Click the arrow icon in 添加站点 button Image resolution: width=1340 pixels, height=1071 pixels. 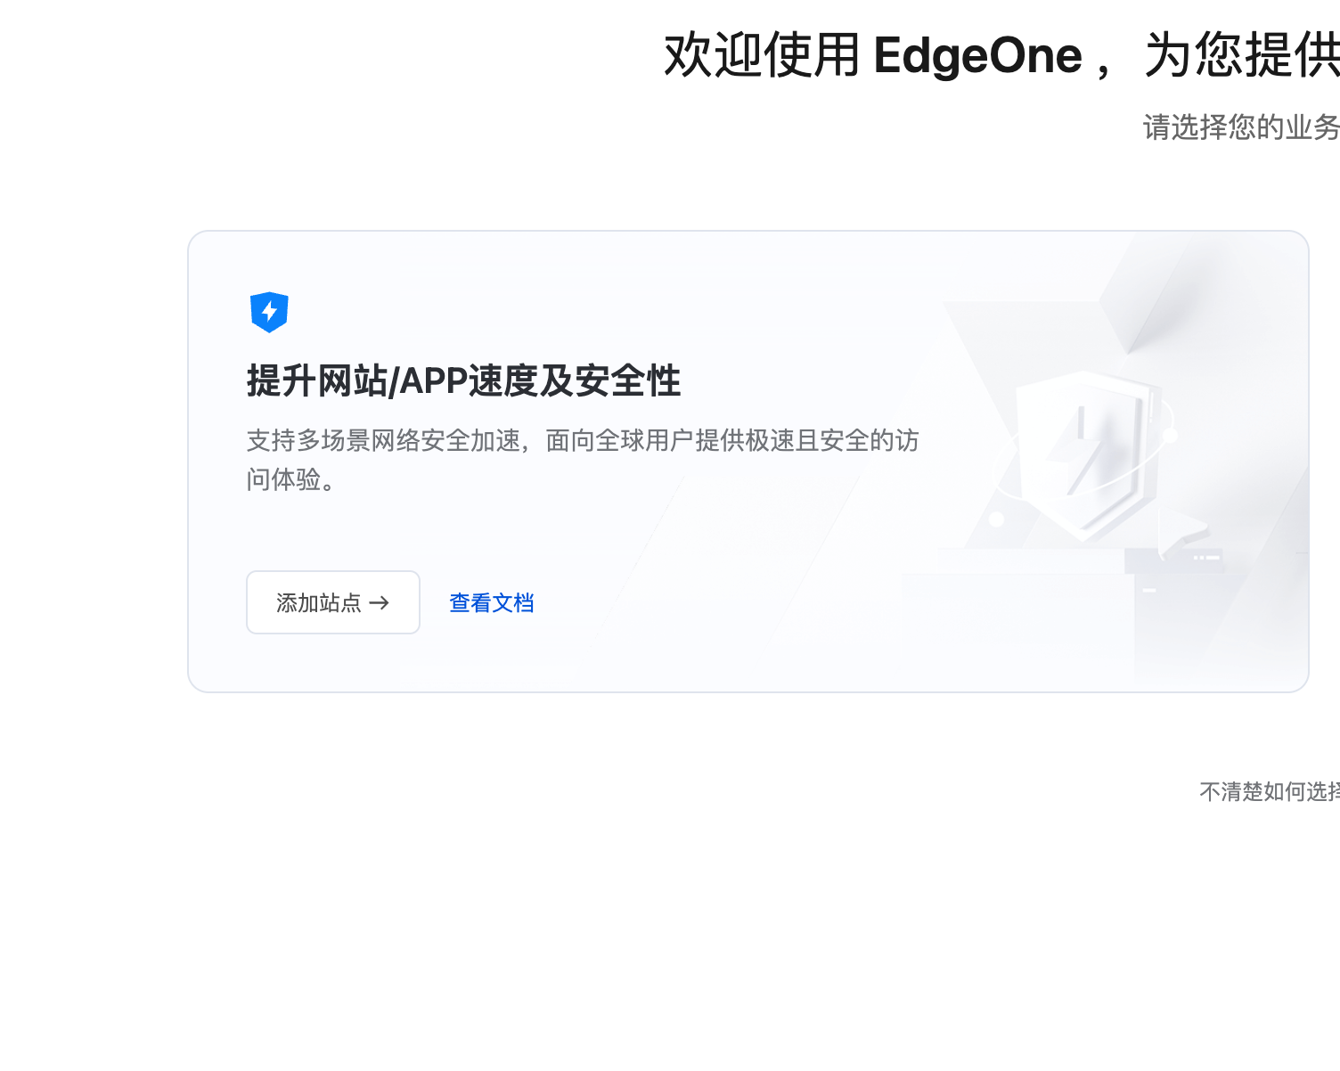pos(380,603)
